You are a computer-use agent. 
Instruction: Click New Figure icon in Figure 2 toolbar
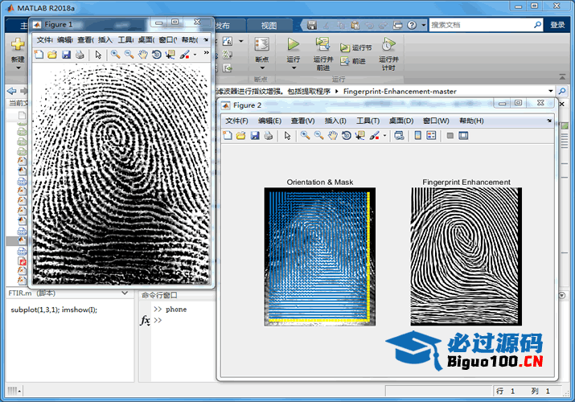[228, 136]
